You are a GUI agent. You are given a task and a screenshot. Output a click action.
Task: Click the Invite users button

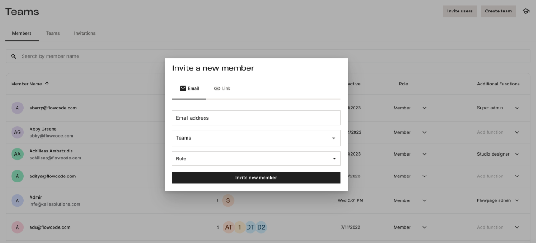click(x=460, y=11)
